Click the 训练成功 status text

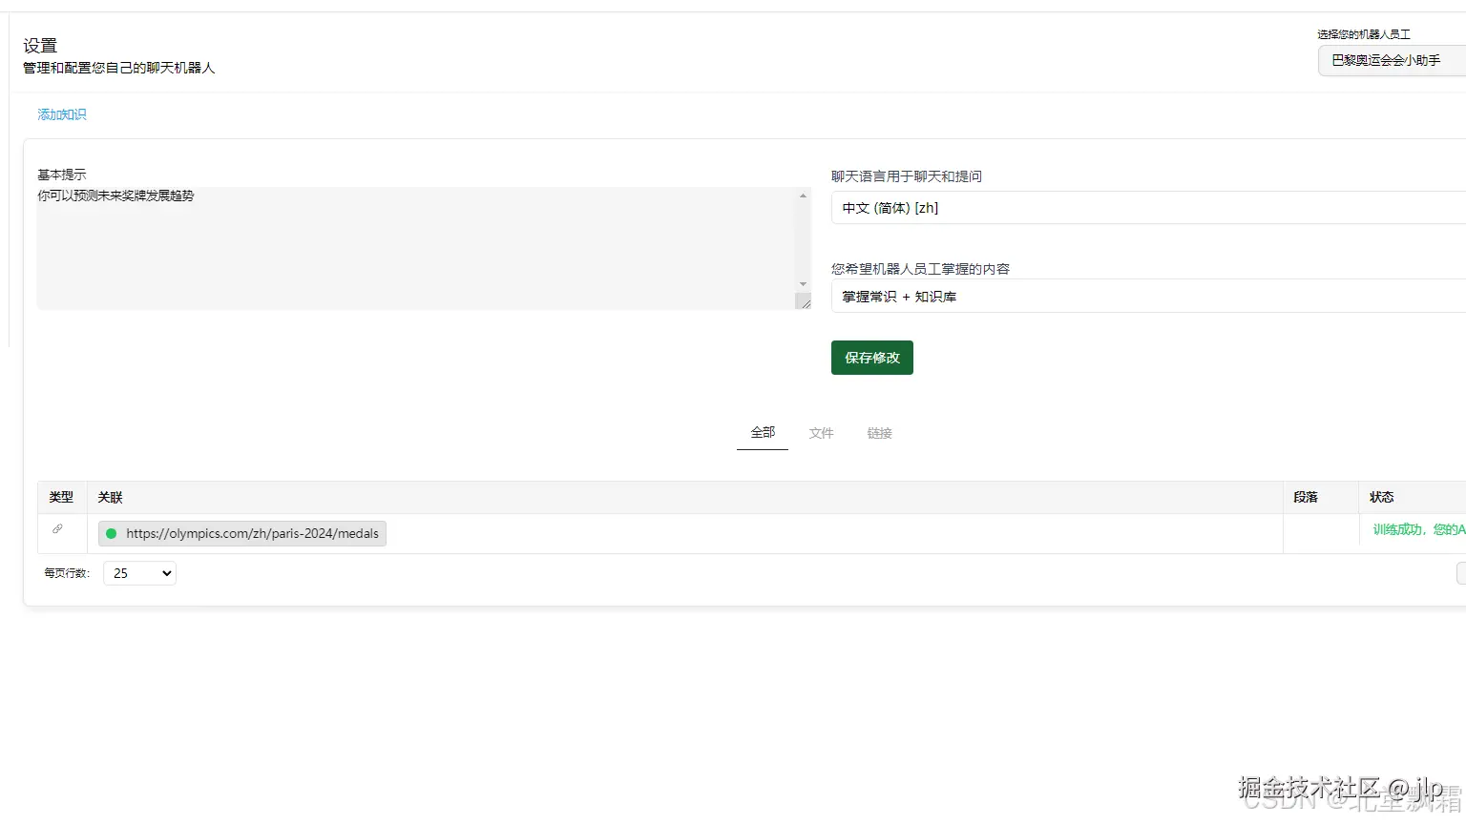click(1418, 529)
